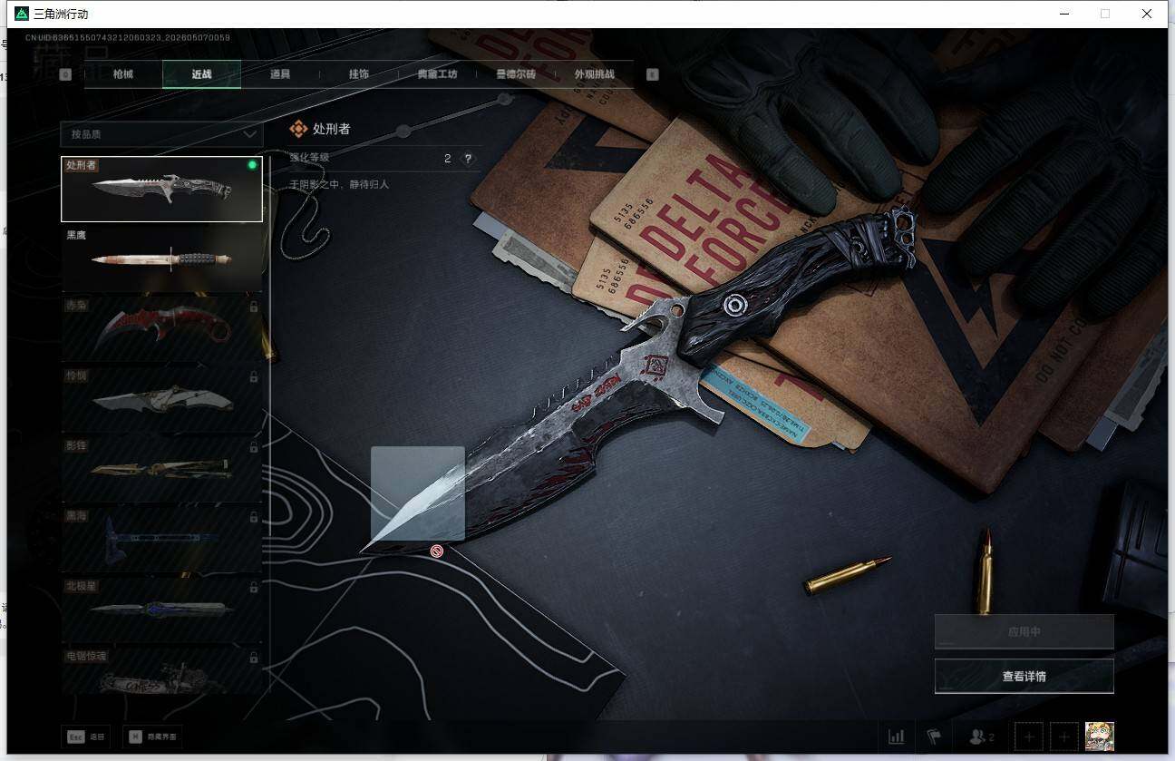The width and height of the screenshot is (1175, 761).
Task: Click the first empty squad plus slot
Action: click(1029, 737)
